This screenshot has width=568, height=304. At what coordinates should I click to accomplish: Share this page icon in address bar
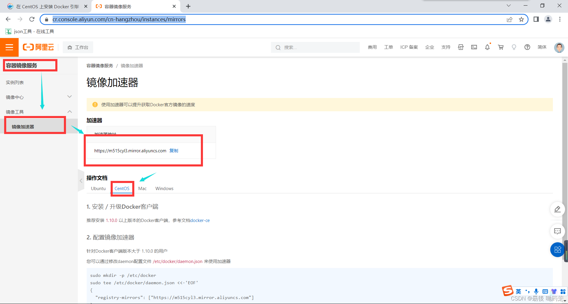[x=509, y=19]
